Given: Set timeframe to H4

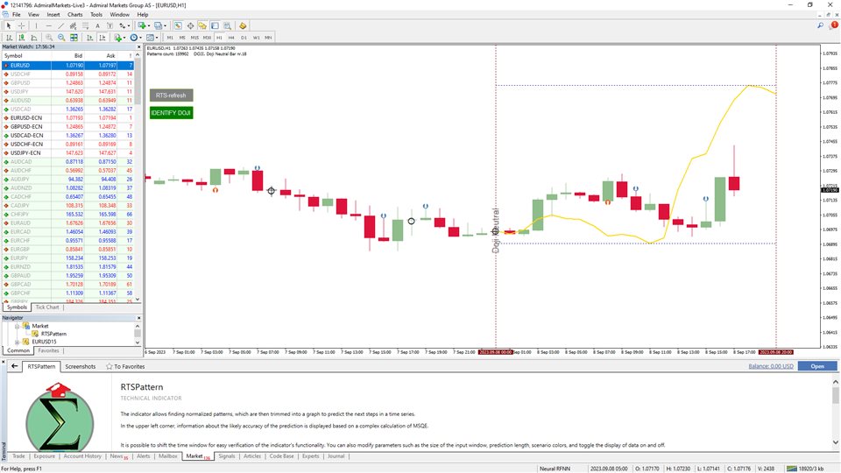Looking at the screenshot, I should [231, 38].
